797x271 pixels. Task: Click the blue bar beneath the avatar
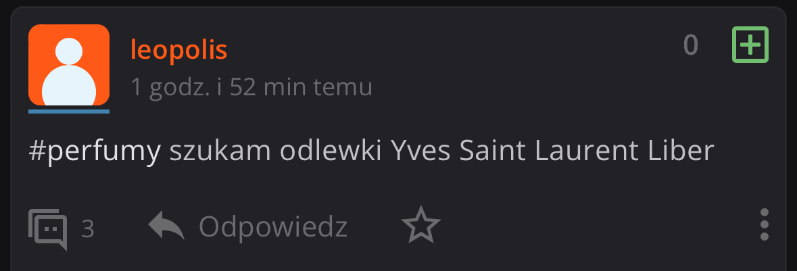point(69,112)
